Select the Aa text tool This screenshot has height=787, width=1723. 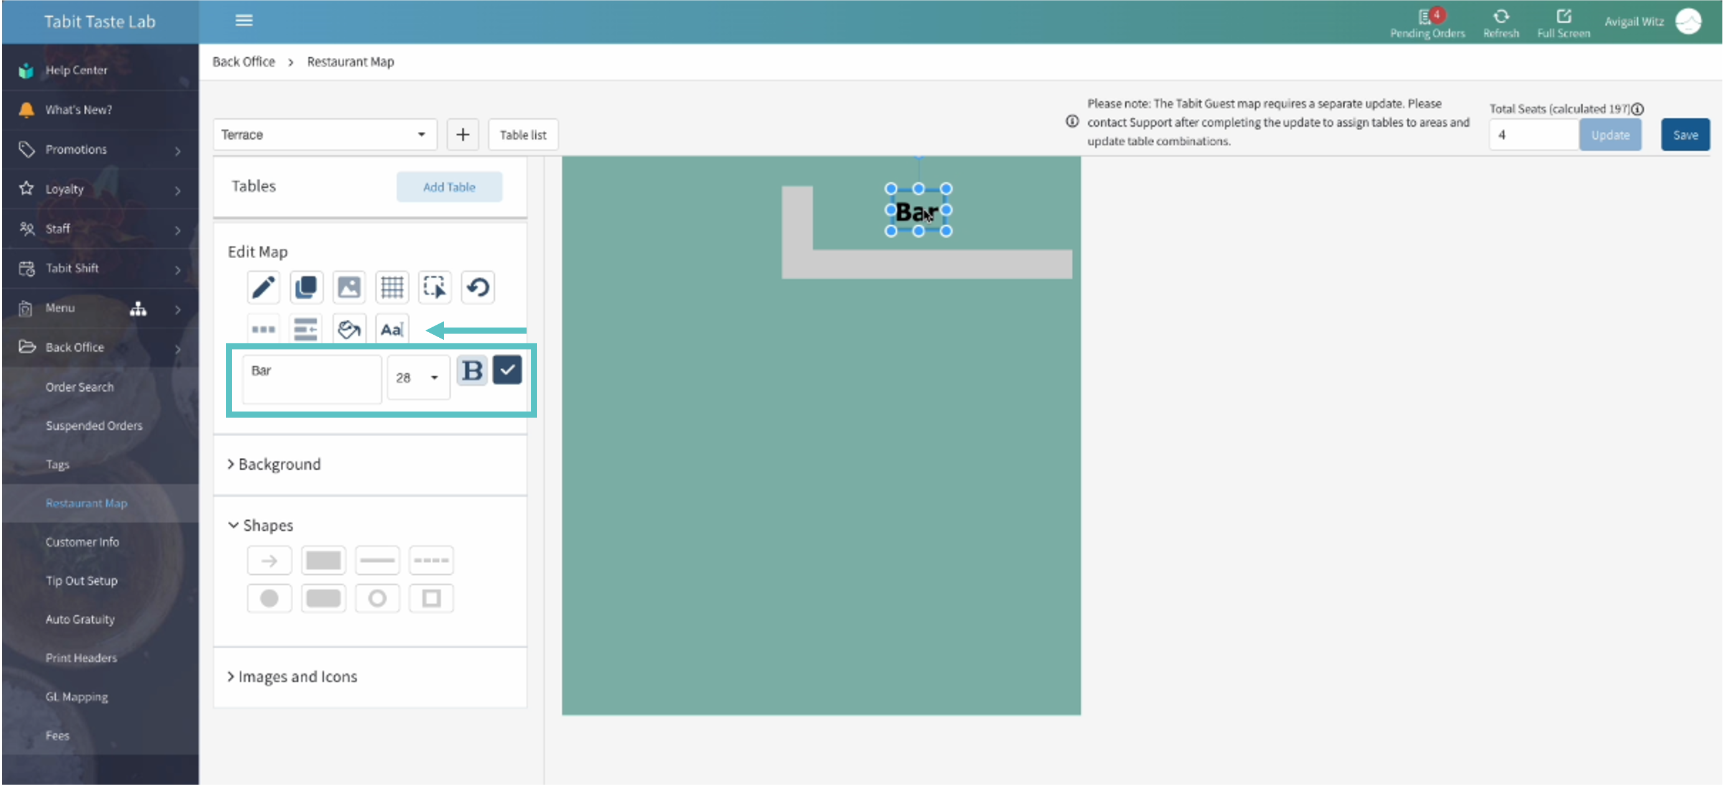click(x=392, y=329)
